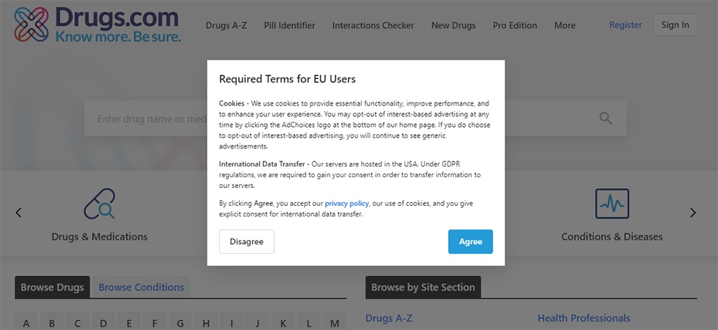
Task: Click the Conditions & Diseases label
Action: coord(612,237)
